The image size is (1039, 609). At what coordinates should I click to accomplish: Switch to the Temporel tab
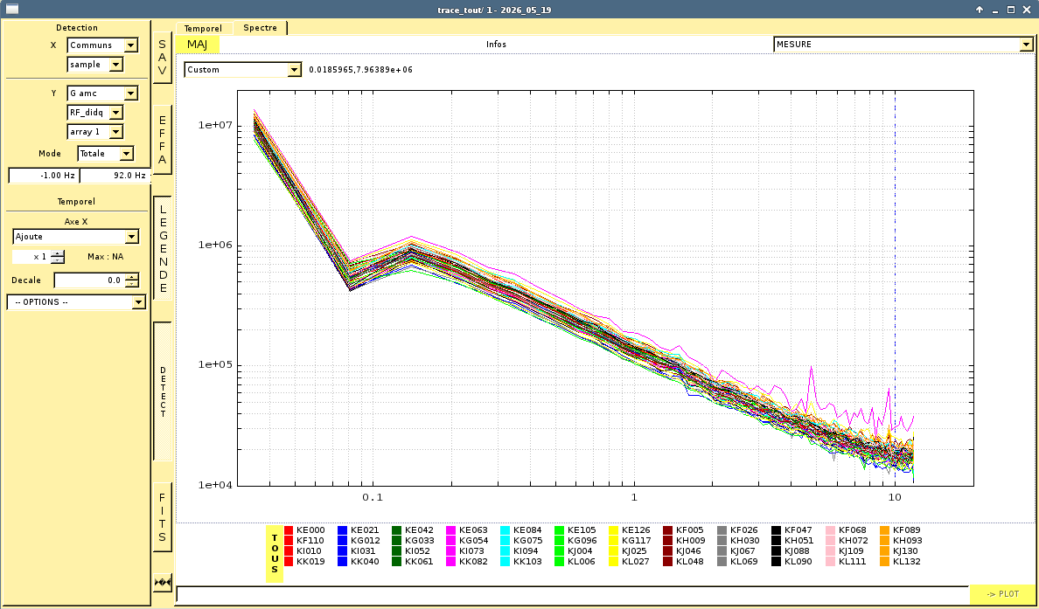click(204, 29)
